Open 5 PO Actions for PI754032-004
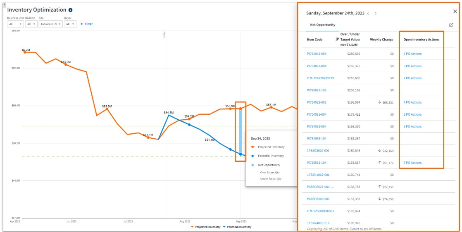This screenshot has height=232, width=462. tap(412, 127)
